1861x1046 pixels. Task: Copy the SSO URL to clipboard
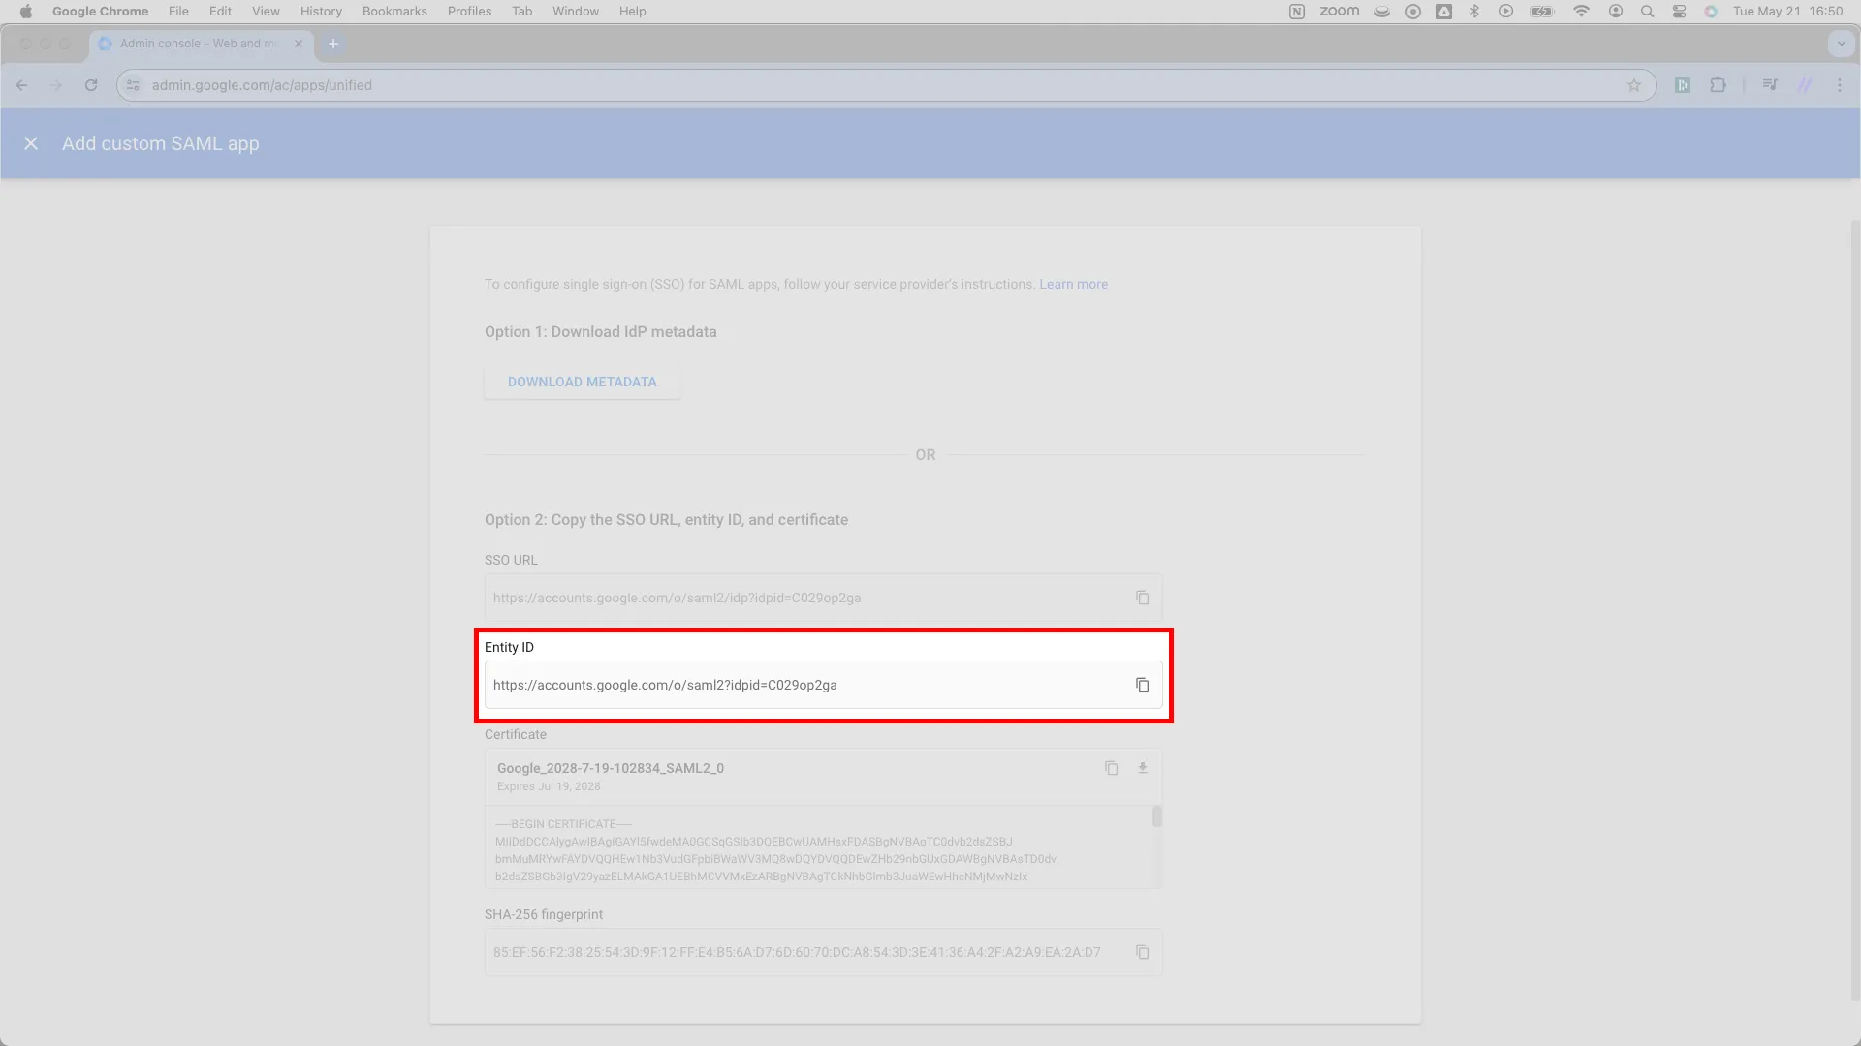click(1143, 598)
